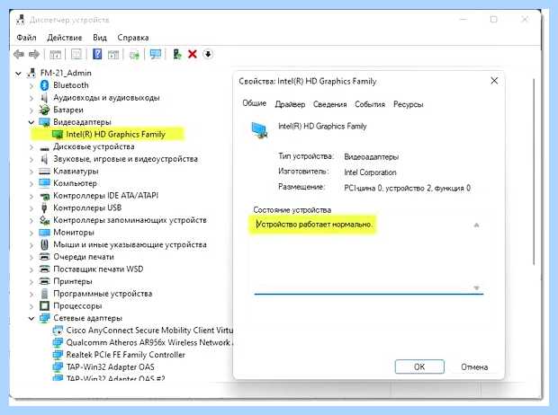Screen dimensions: 558x415
Task: Switch to the Ресурсы tab
Action: pyautogui.click(x=409, y=104)
